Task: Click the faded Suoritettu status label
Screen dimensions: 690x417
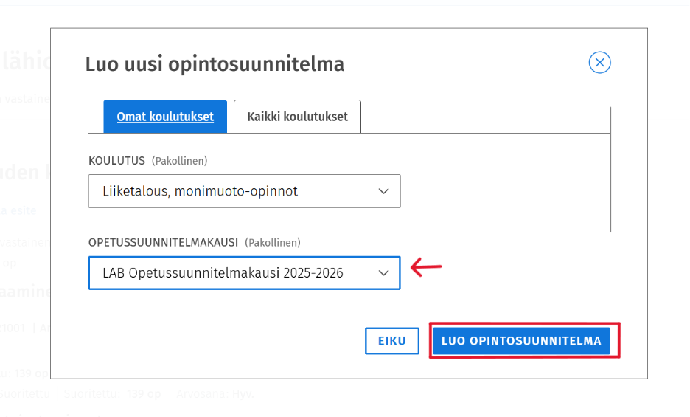Action: [24, 393]
